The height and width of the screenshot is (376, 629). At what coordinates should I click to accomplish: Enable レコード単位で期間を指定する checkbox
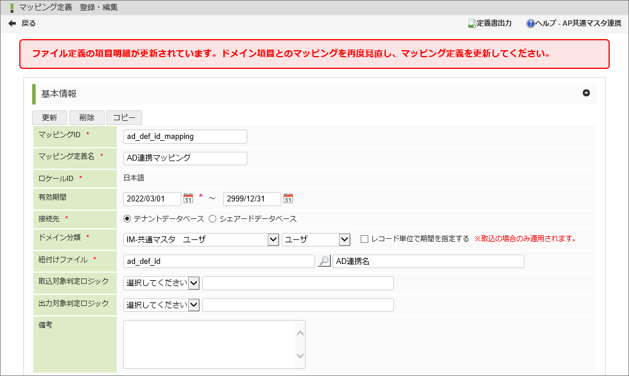[x=364, y=239]
